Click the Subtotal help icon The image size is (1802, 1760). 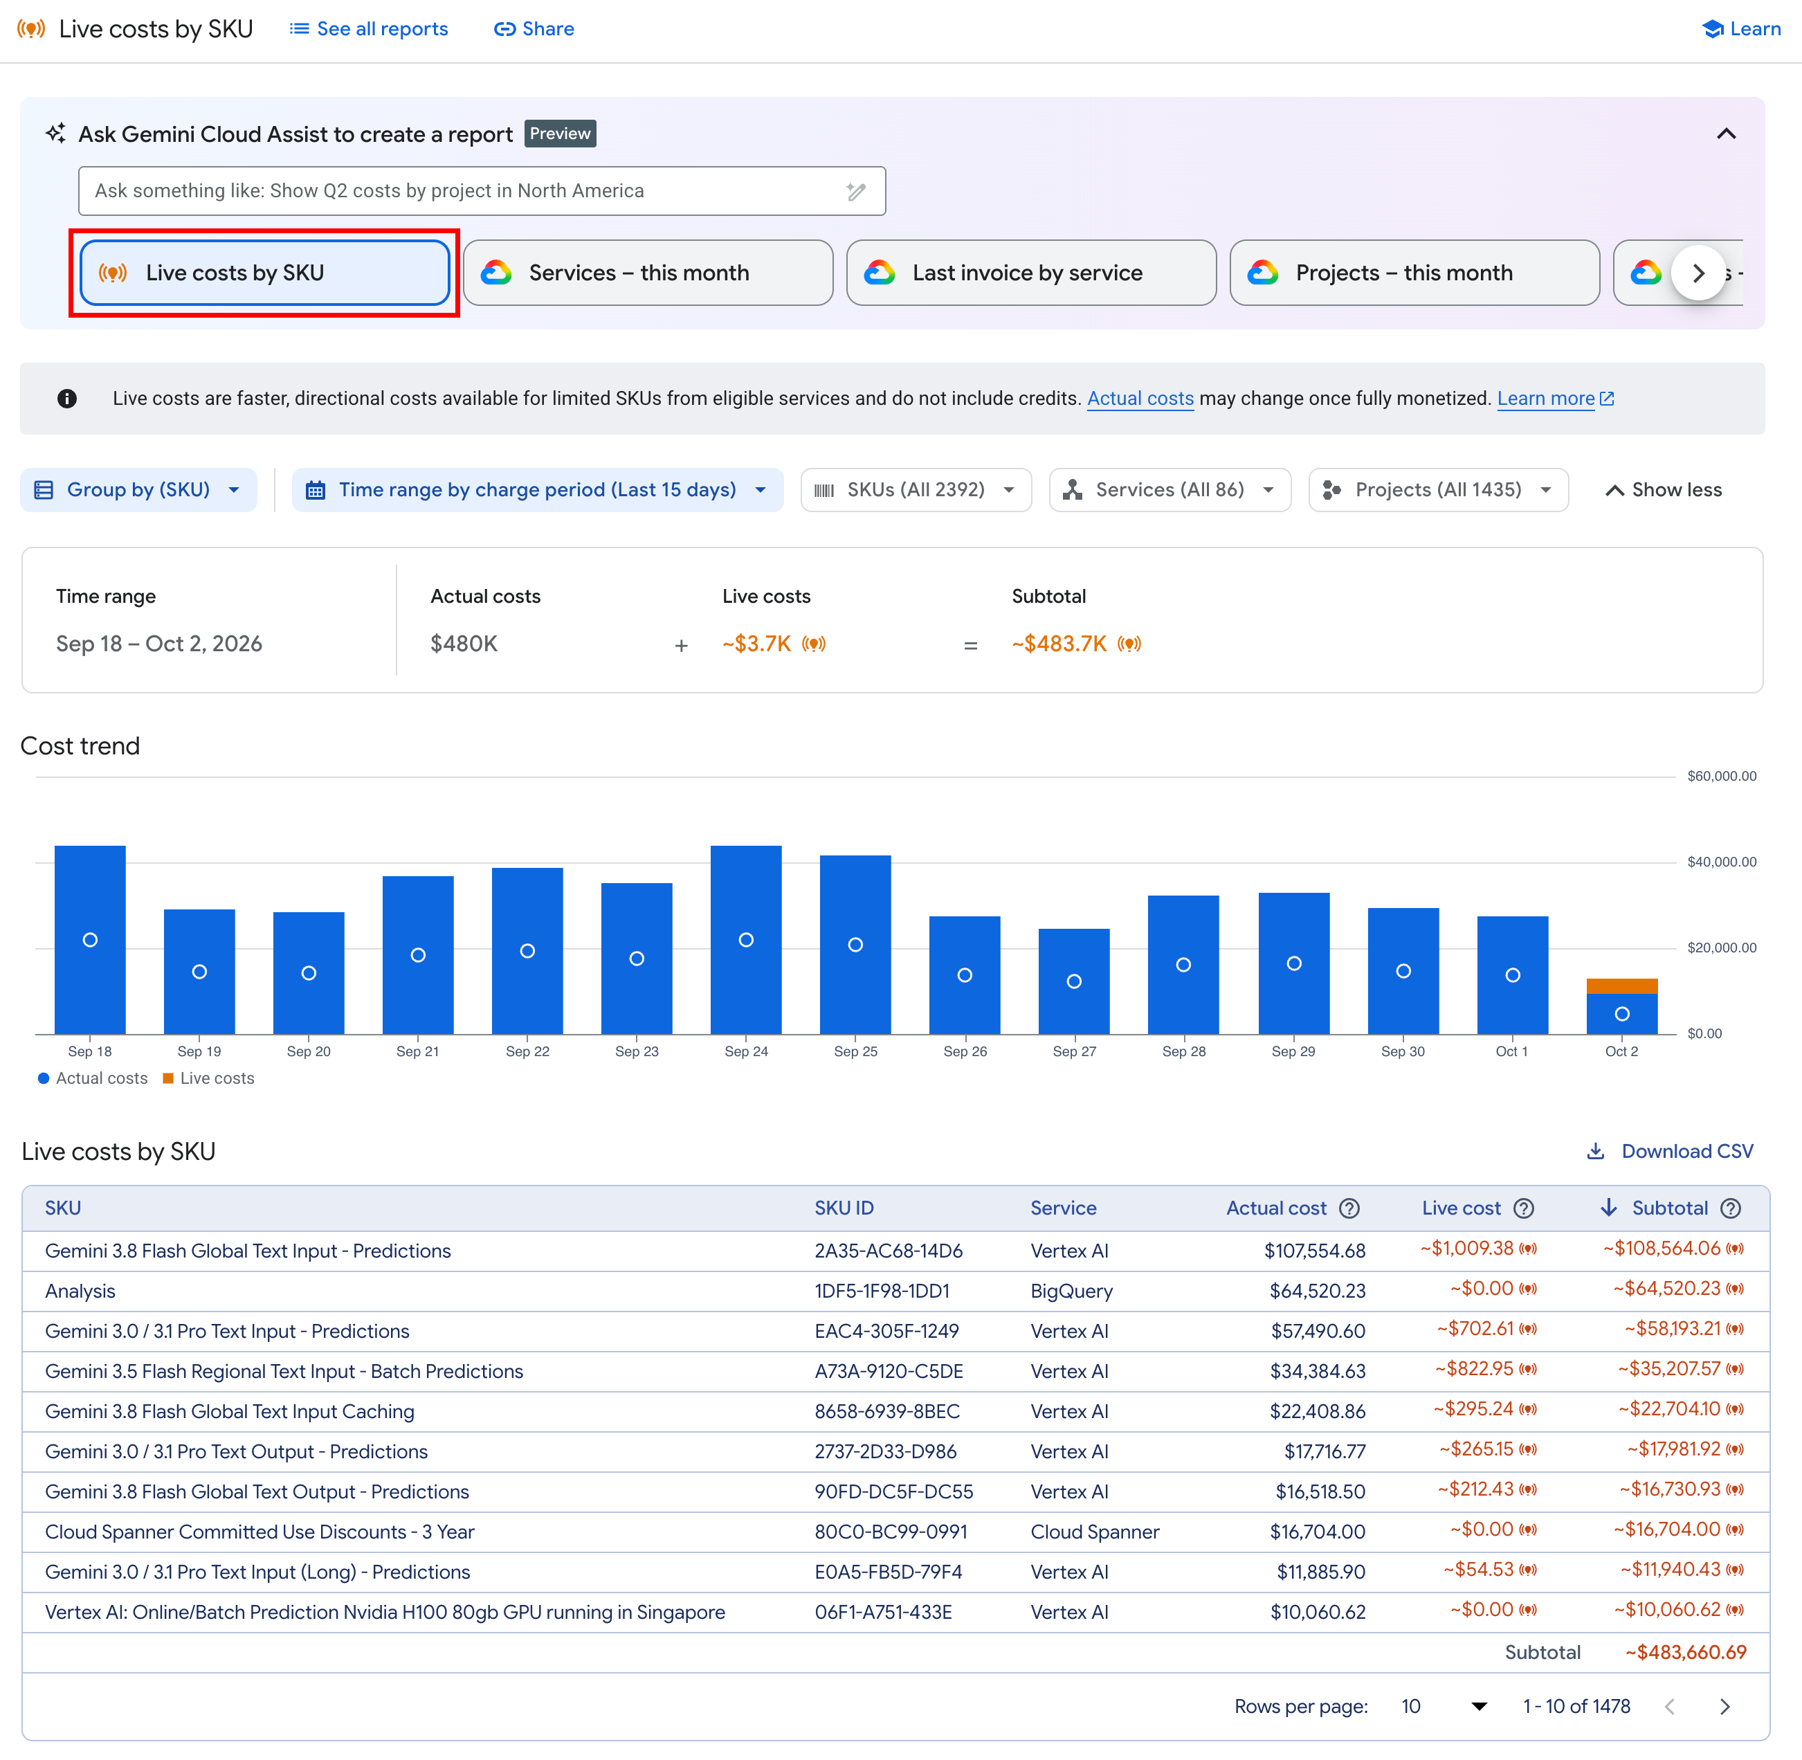coord(1731,1208)
